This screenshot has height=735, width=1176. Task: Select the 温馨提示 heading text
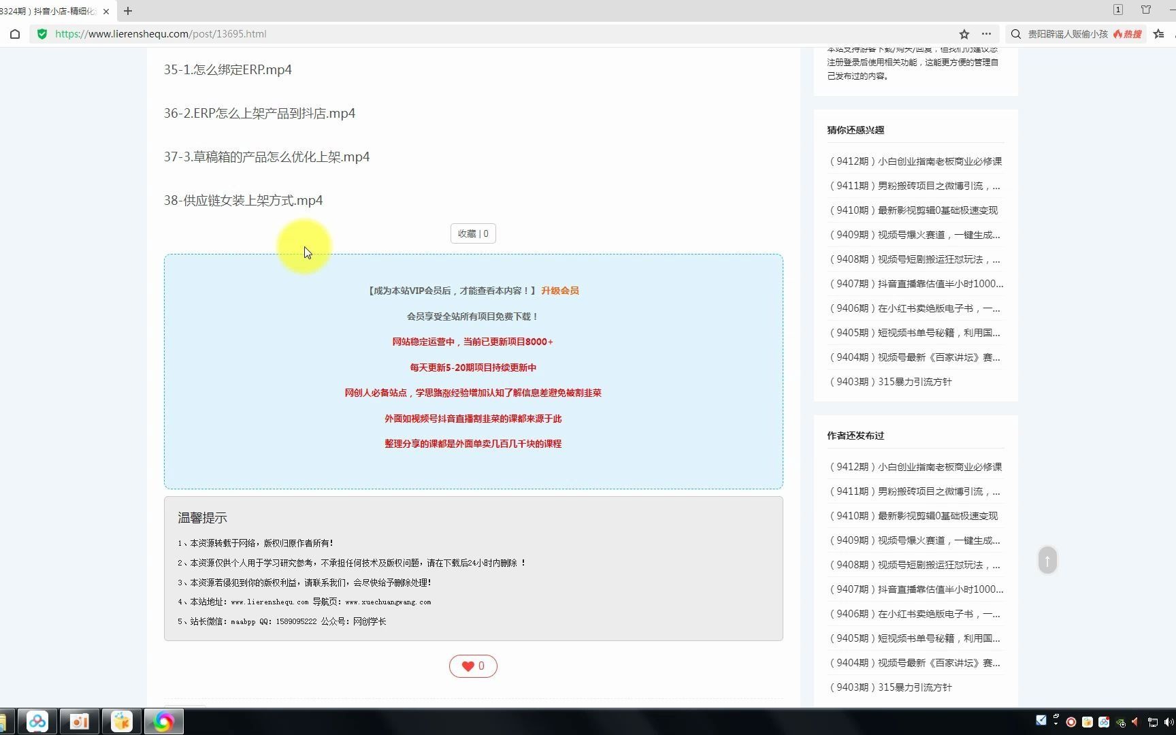point(202,518)
